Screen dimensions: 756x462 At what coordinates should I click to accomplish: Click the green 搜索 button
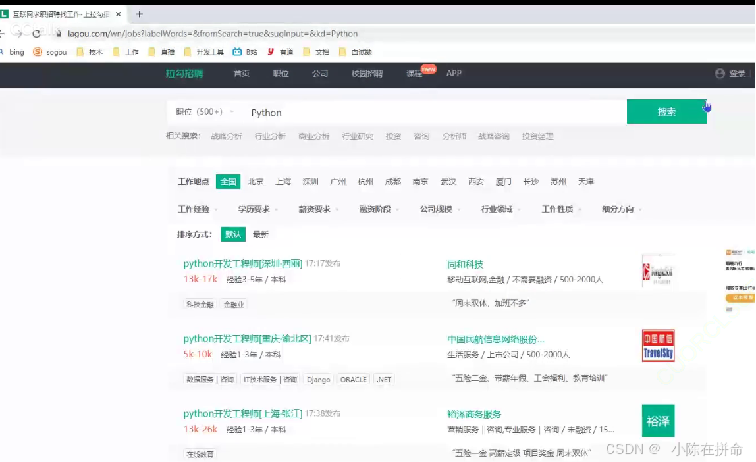(x=666, y=112)
